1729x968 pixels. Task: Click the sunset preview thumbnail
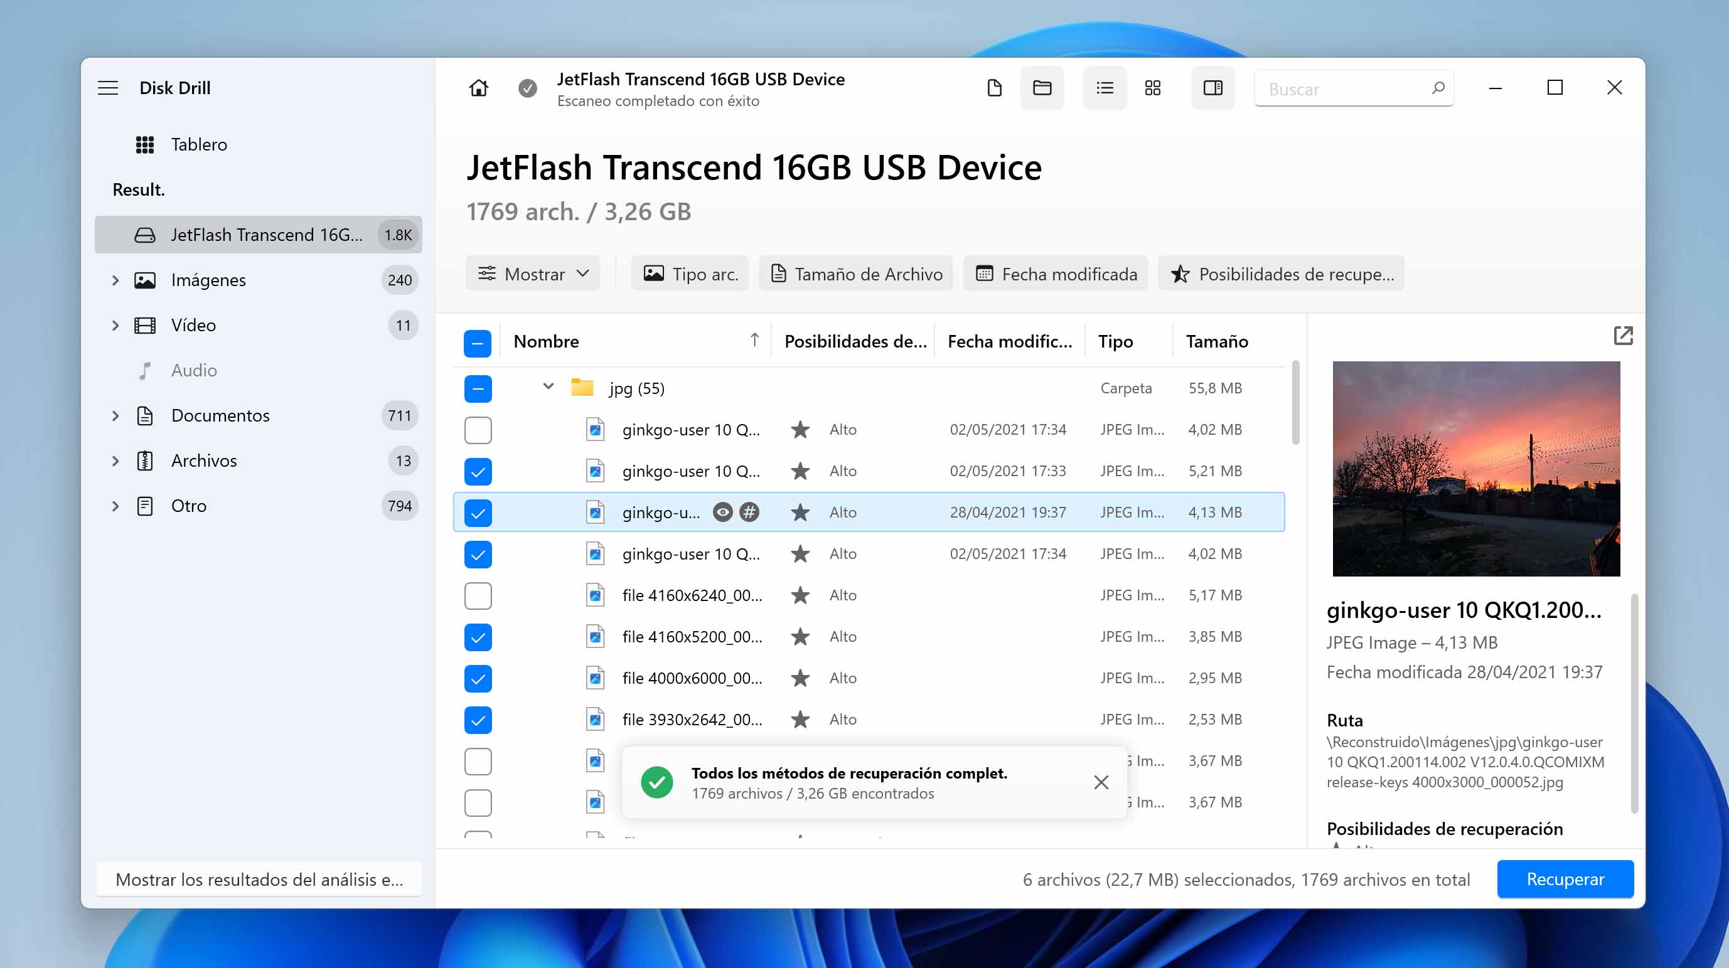coord(1476,468)
